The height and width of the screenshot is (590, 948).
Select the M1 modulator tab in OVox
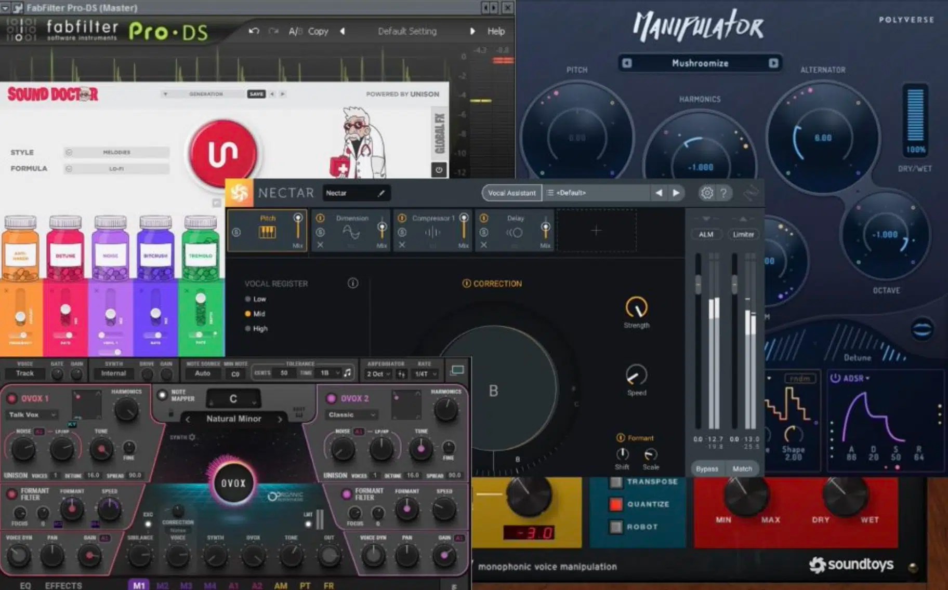click(139, 585)
